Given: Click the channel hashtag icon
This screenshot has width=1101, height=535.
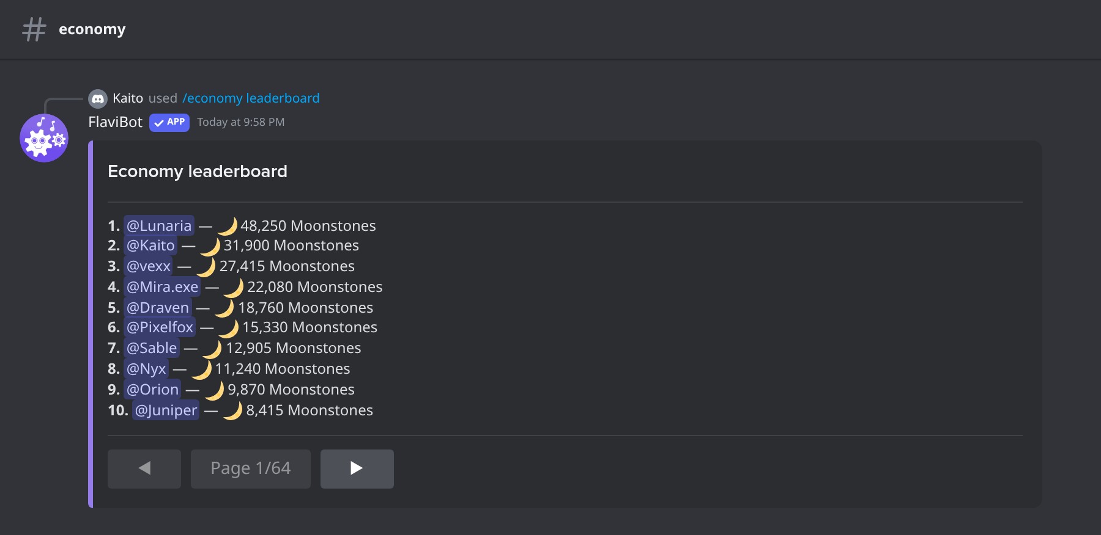Looking at the screenshot, I should [34, 29].
